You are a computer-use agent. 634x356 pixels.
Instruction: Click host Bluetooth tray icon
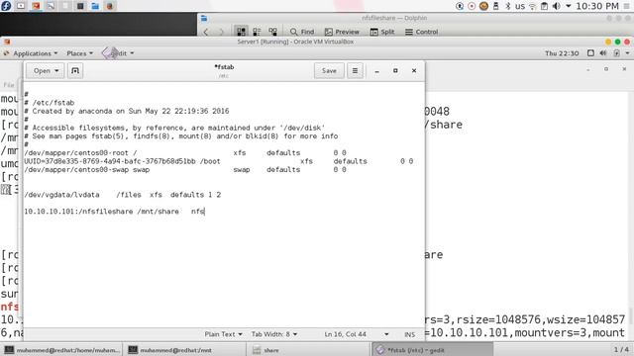click(x=508, y=6)
